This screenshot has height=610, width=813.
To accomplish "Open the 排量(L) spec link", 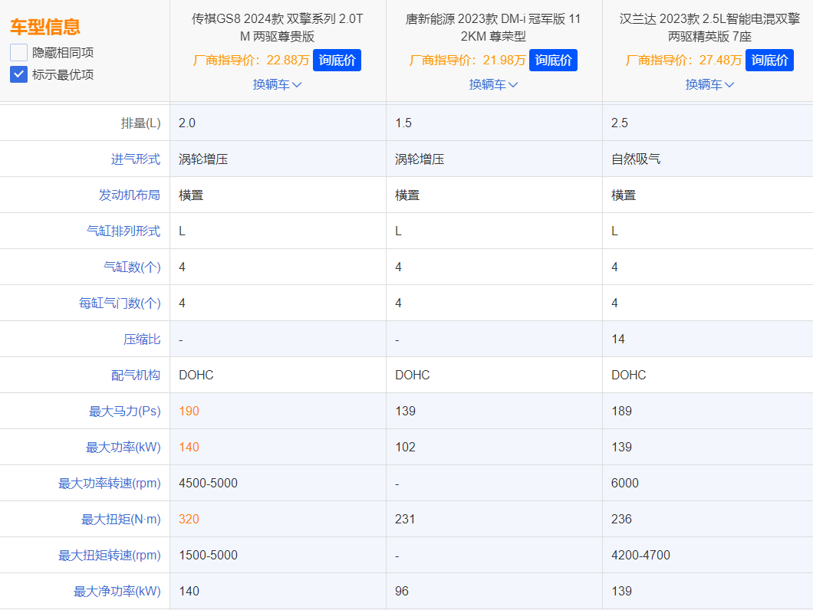I will click(x=140, y=122).
